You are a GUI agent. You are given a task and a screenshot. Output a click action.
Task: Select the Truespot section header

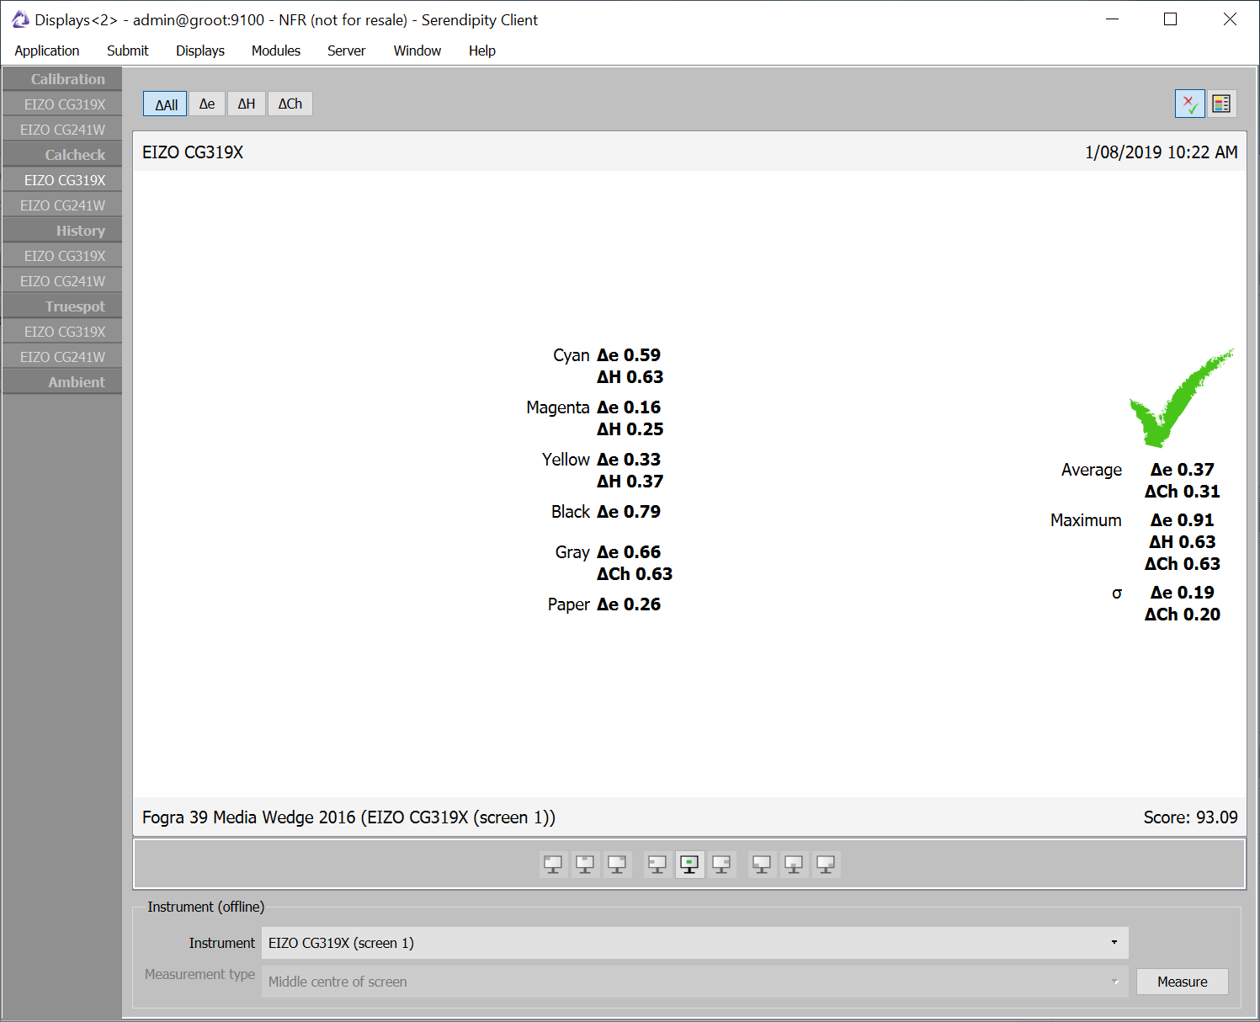[x=62, y=306]
